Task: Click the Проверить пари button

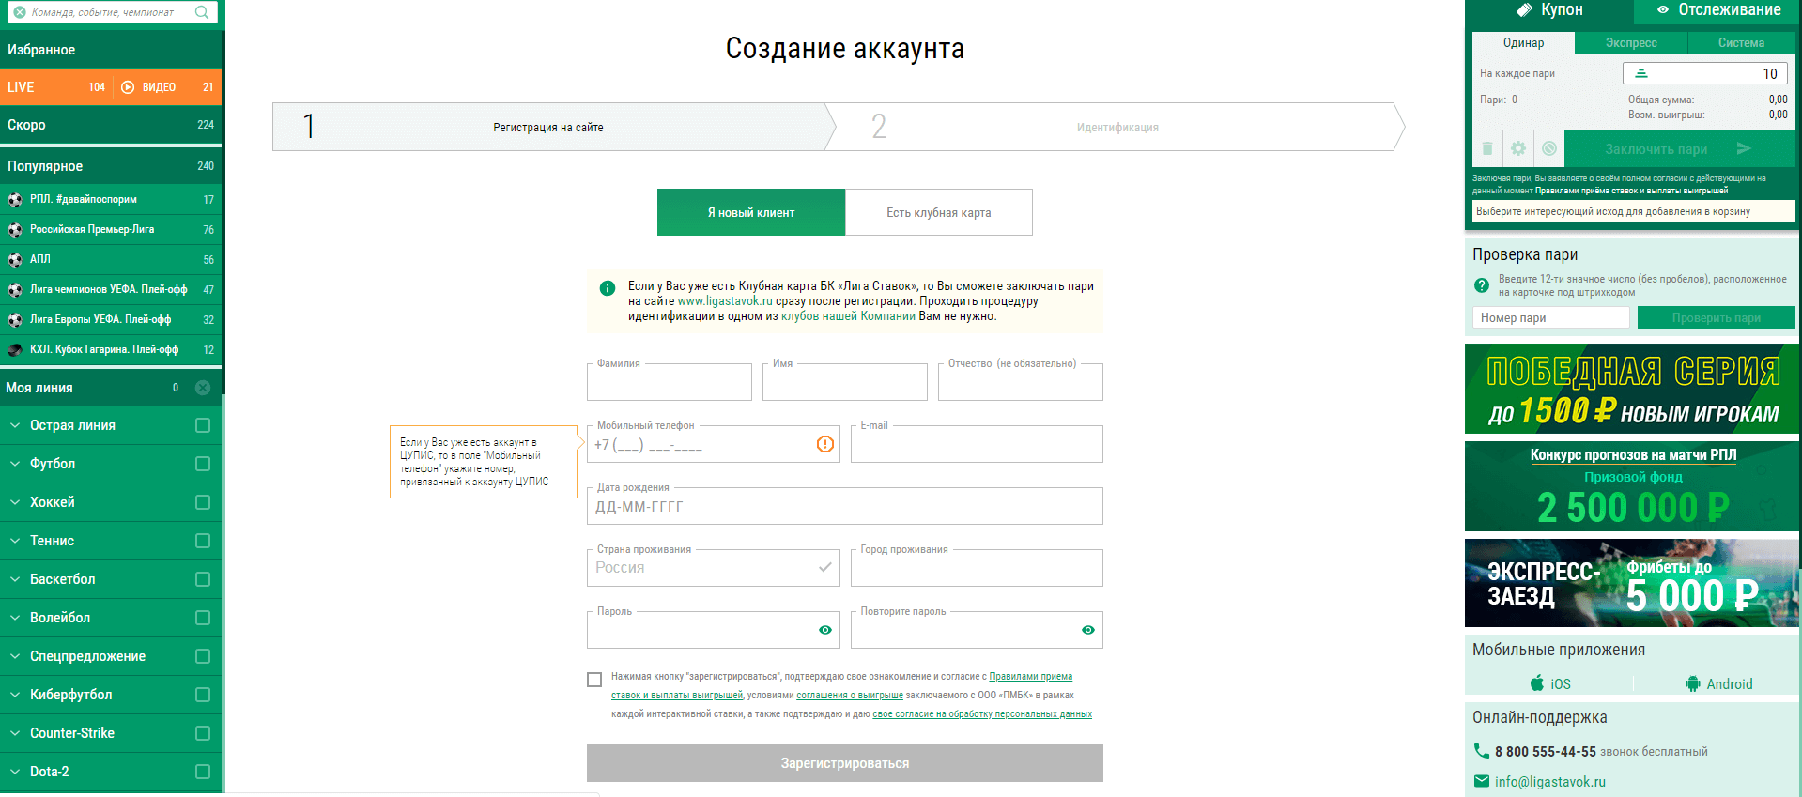Action: coord(1716,317)
